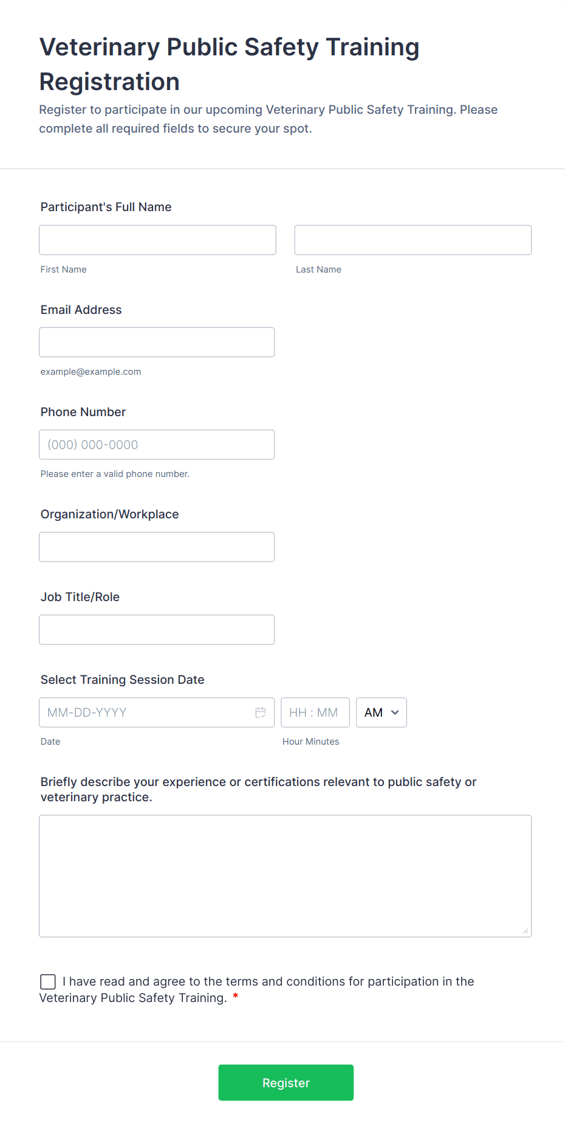Click the MM-DD-YYYY date field
Image resolution: width=565 pixels, height=1131 pixels.
(146, 712)
